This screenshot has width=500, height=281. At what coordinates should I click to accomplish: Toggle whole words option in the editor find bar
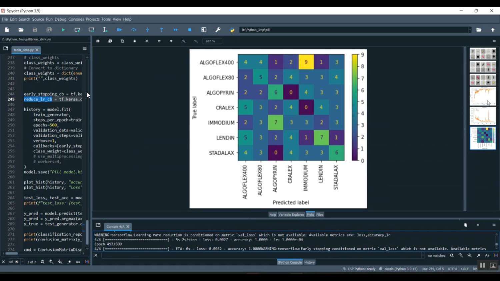click(x=87, y=262)
